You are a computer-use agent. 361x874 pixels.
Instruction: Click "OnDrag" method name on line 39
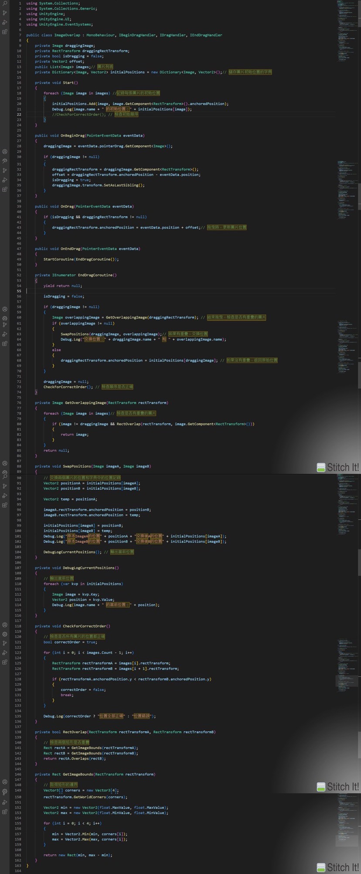tap(67, 206)
